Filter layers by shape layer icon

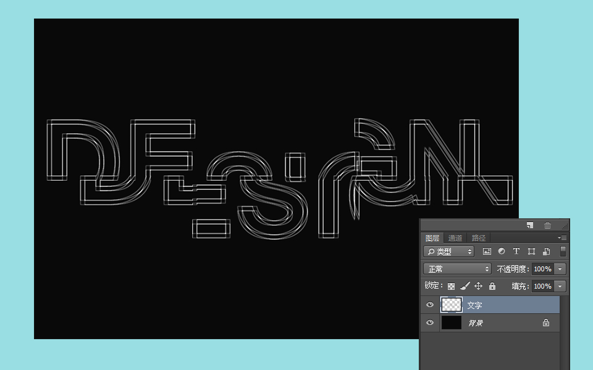531,252
